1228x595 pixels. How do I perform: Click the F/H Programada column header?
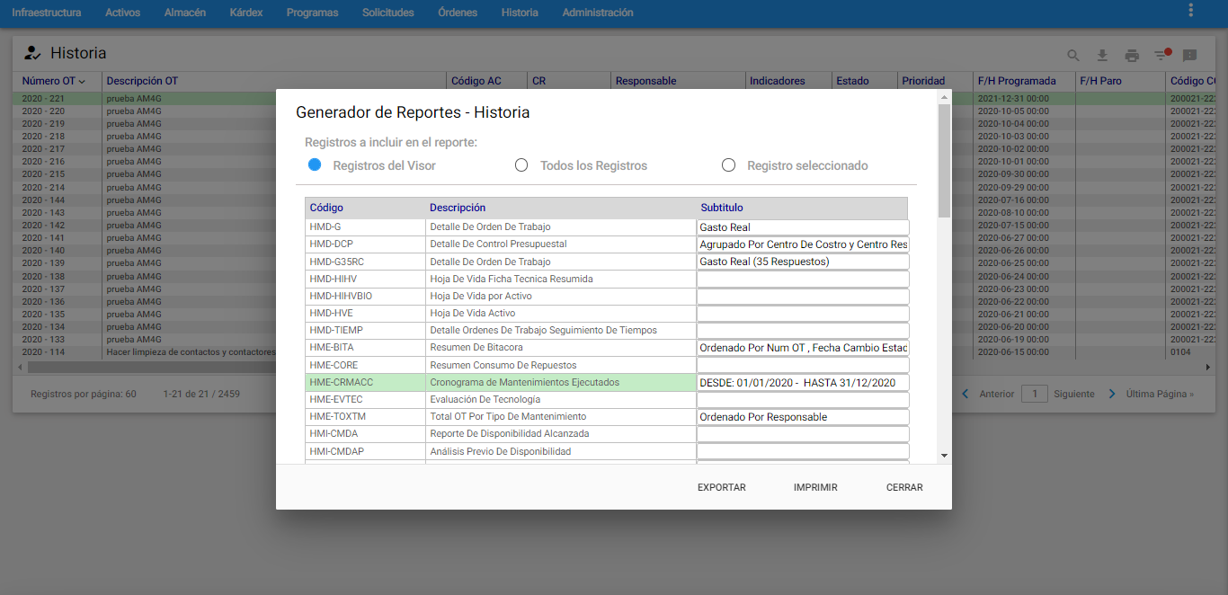1017,81
